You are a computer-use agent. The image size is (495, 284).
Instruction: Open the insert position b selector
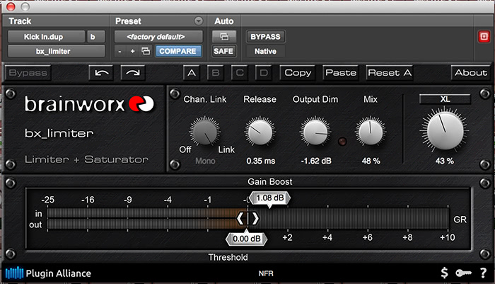click(95, 37)
